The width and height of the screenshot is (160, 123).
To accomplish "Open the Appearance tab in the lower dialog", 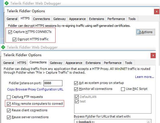I will (x=74, y=63).
